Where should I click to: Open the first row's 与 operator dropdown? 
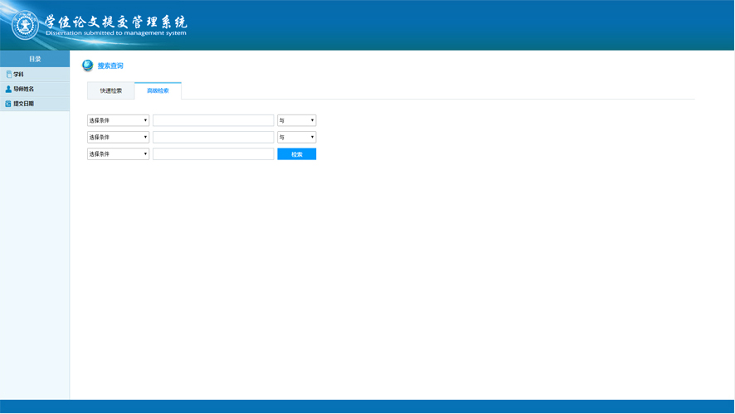tap(296, 120)
